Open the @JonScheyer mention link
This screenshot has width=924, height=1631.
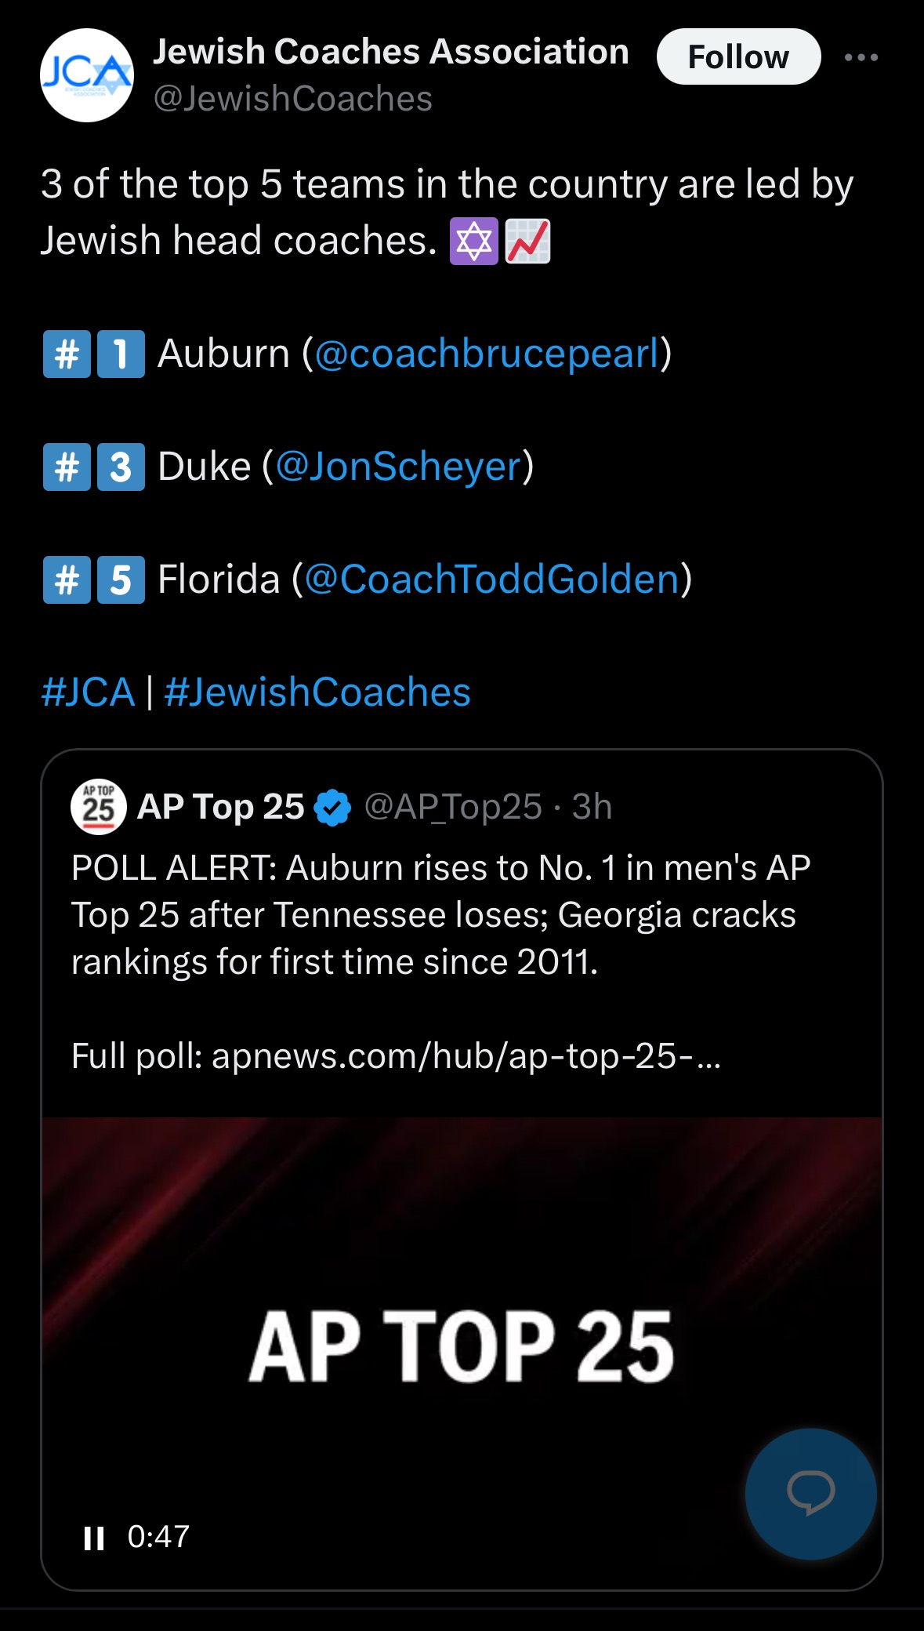tap(398, 467)
